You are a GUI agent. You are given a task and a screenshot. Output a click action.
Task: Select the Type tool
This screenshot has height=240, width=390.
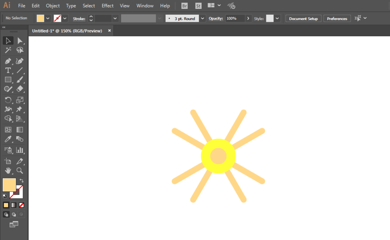click(8, 70)
